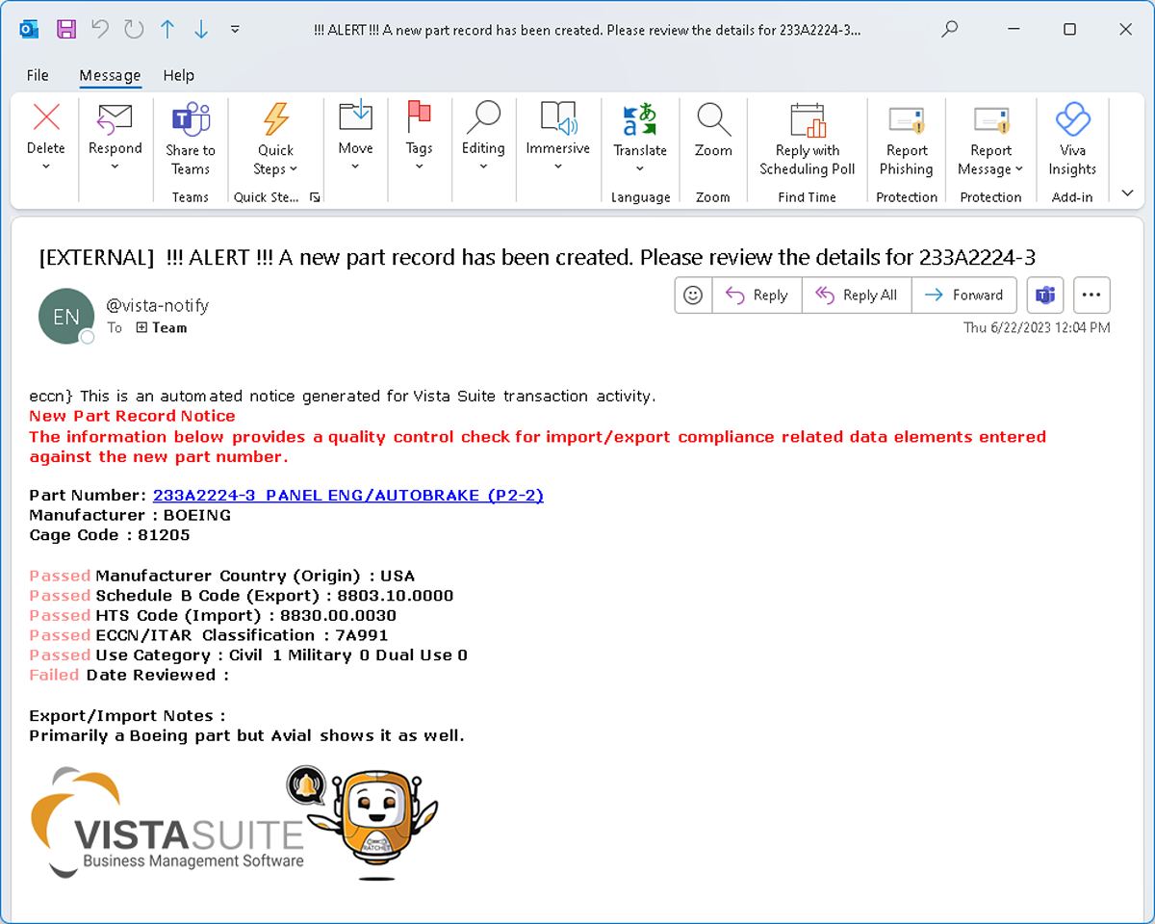Image resolution: width=1155 pixels, height=924 pixels.
Task: Click the @vista-notify sender name
Action: coord(157,305)
